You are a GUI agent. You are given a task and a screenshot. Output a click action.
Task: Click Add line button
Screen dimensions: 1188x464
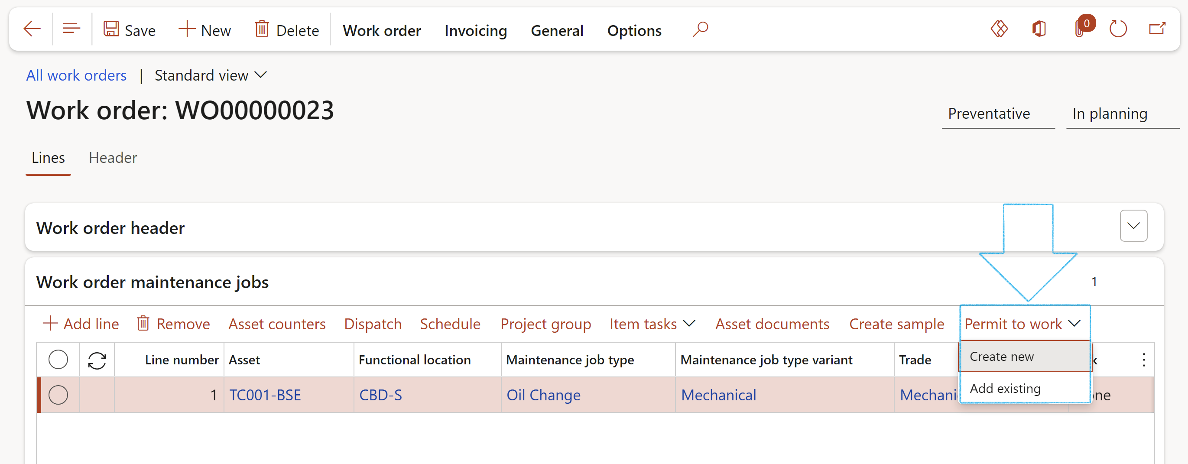coord(81,324)
